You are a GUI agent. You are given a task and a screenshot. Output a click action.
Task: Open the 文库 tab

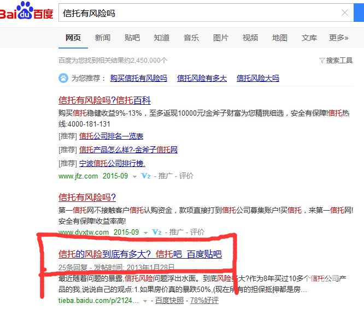309,38
